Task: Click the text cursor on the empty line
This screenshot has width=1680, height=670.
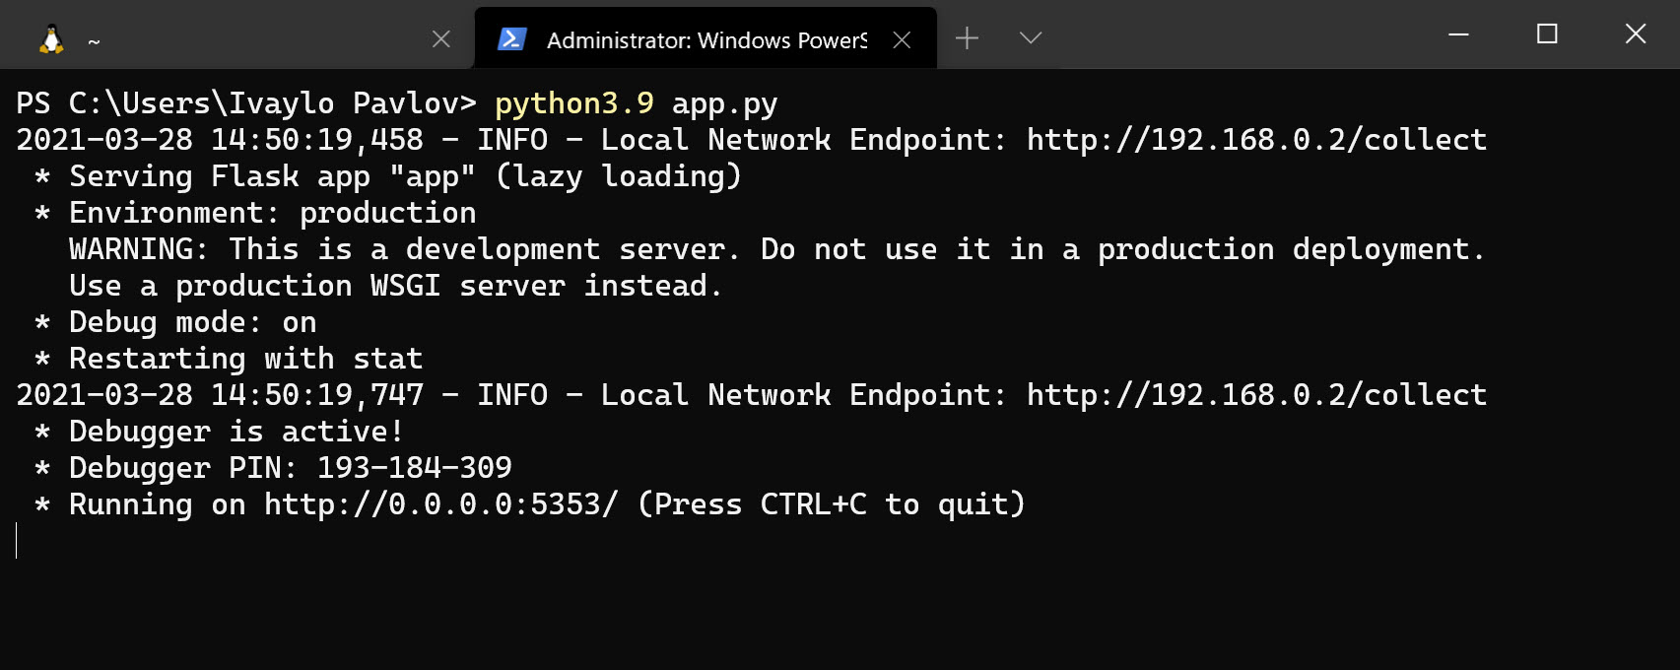Action: coord(17,541)
